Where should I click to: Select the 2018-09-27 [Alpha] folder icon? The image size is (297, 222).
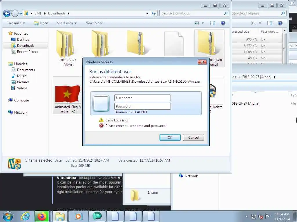point(65,44)
